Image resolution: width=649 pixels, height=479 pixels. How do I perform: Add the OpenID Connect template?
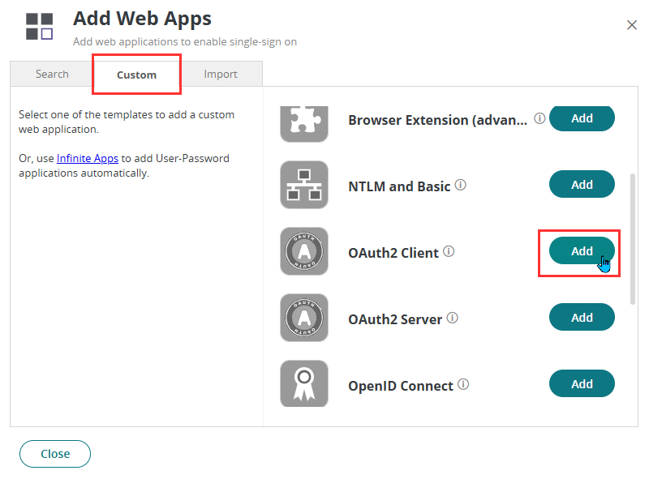582,383
